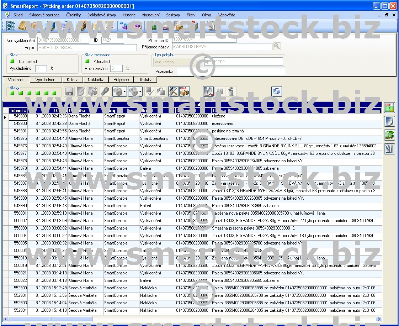The image size is (399, 326).
Task: Click the RMA box icon
Action: [184, 91]
